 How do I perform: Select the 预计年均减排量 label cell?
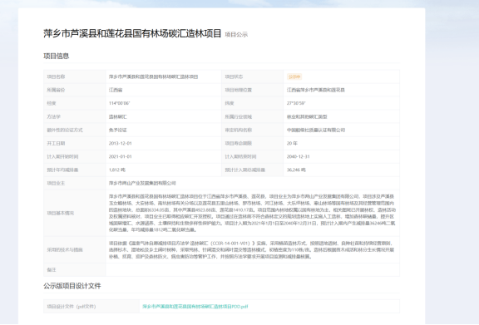[75, 170]
